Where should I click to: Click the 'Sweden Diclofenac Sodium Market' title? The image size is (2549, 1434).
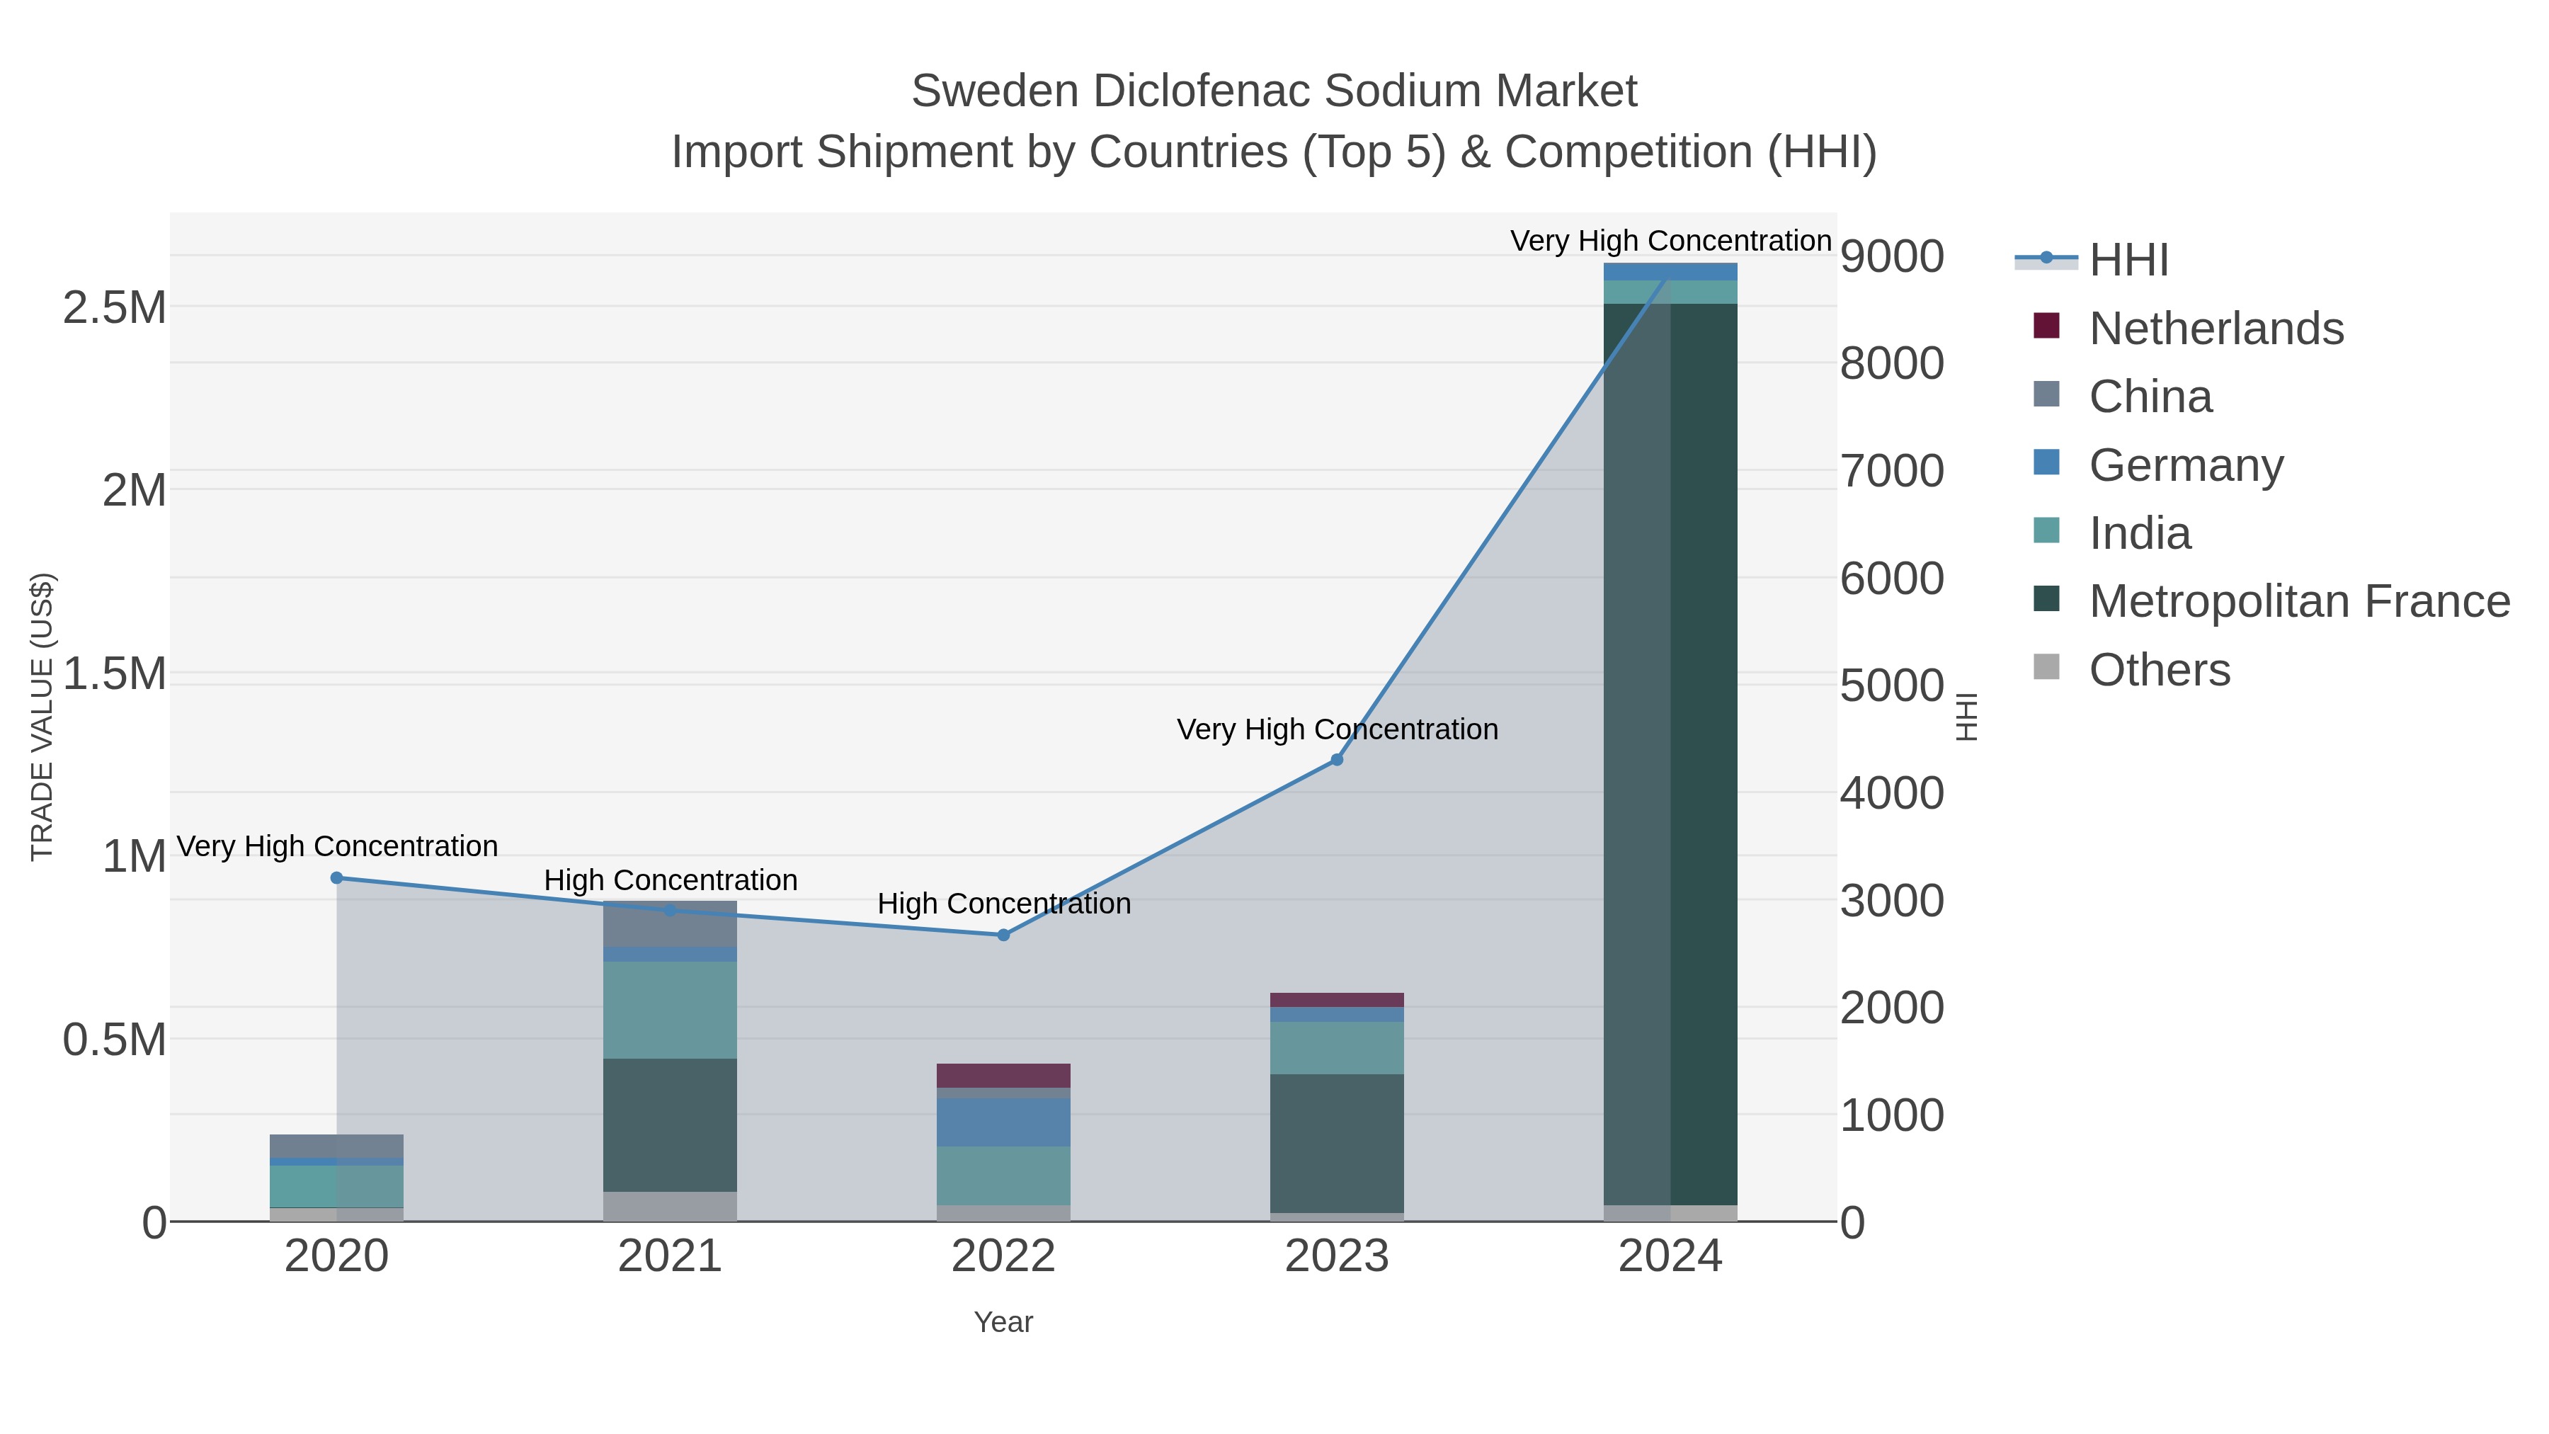(1274, 91)
